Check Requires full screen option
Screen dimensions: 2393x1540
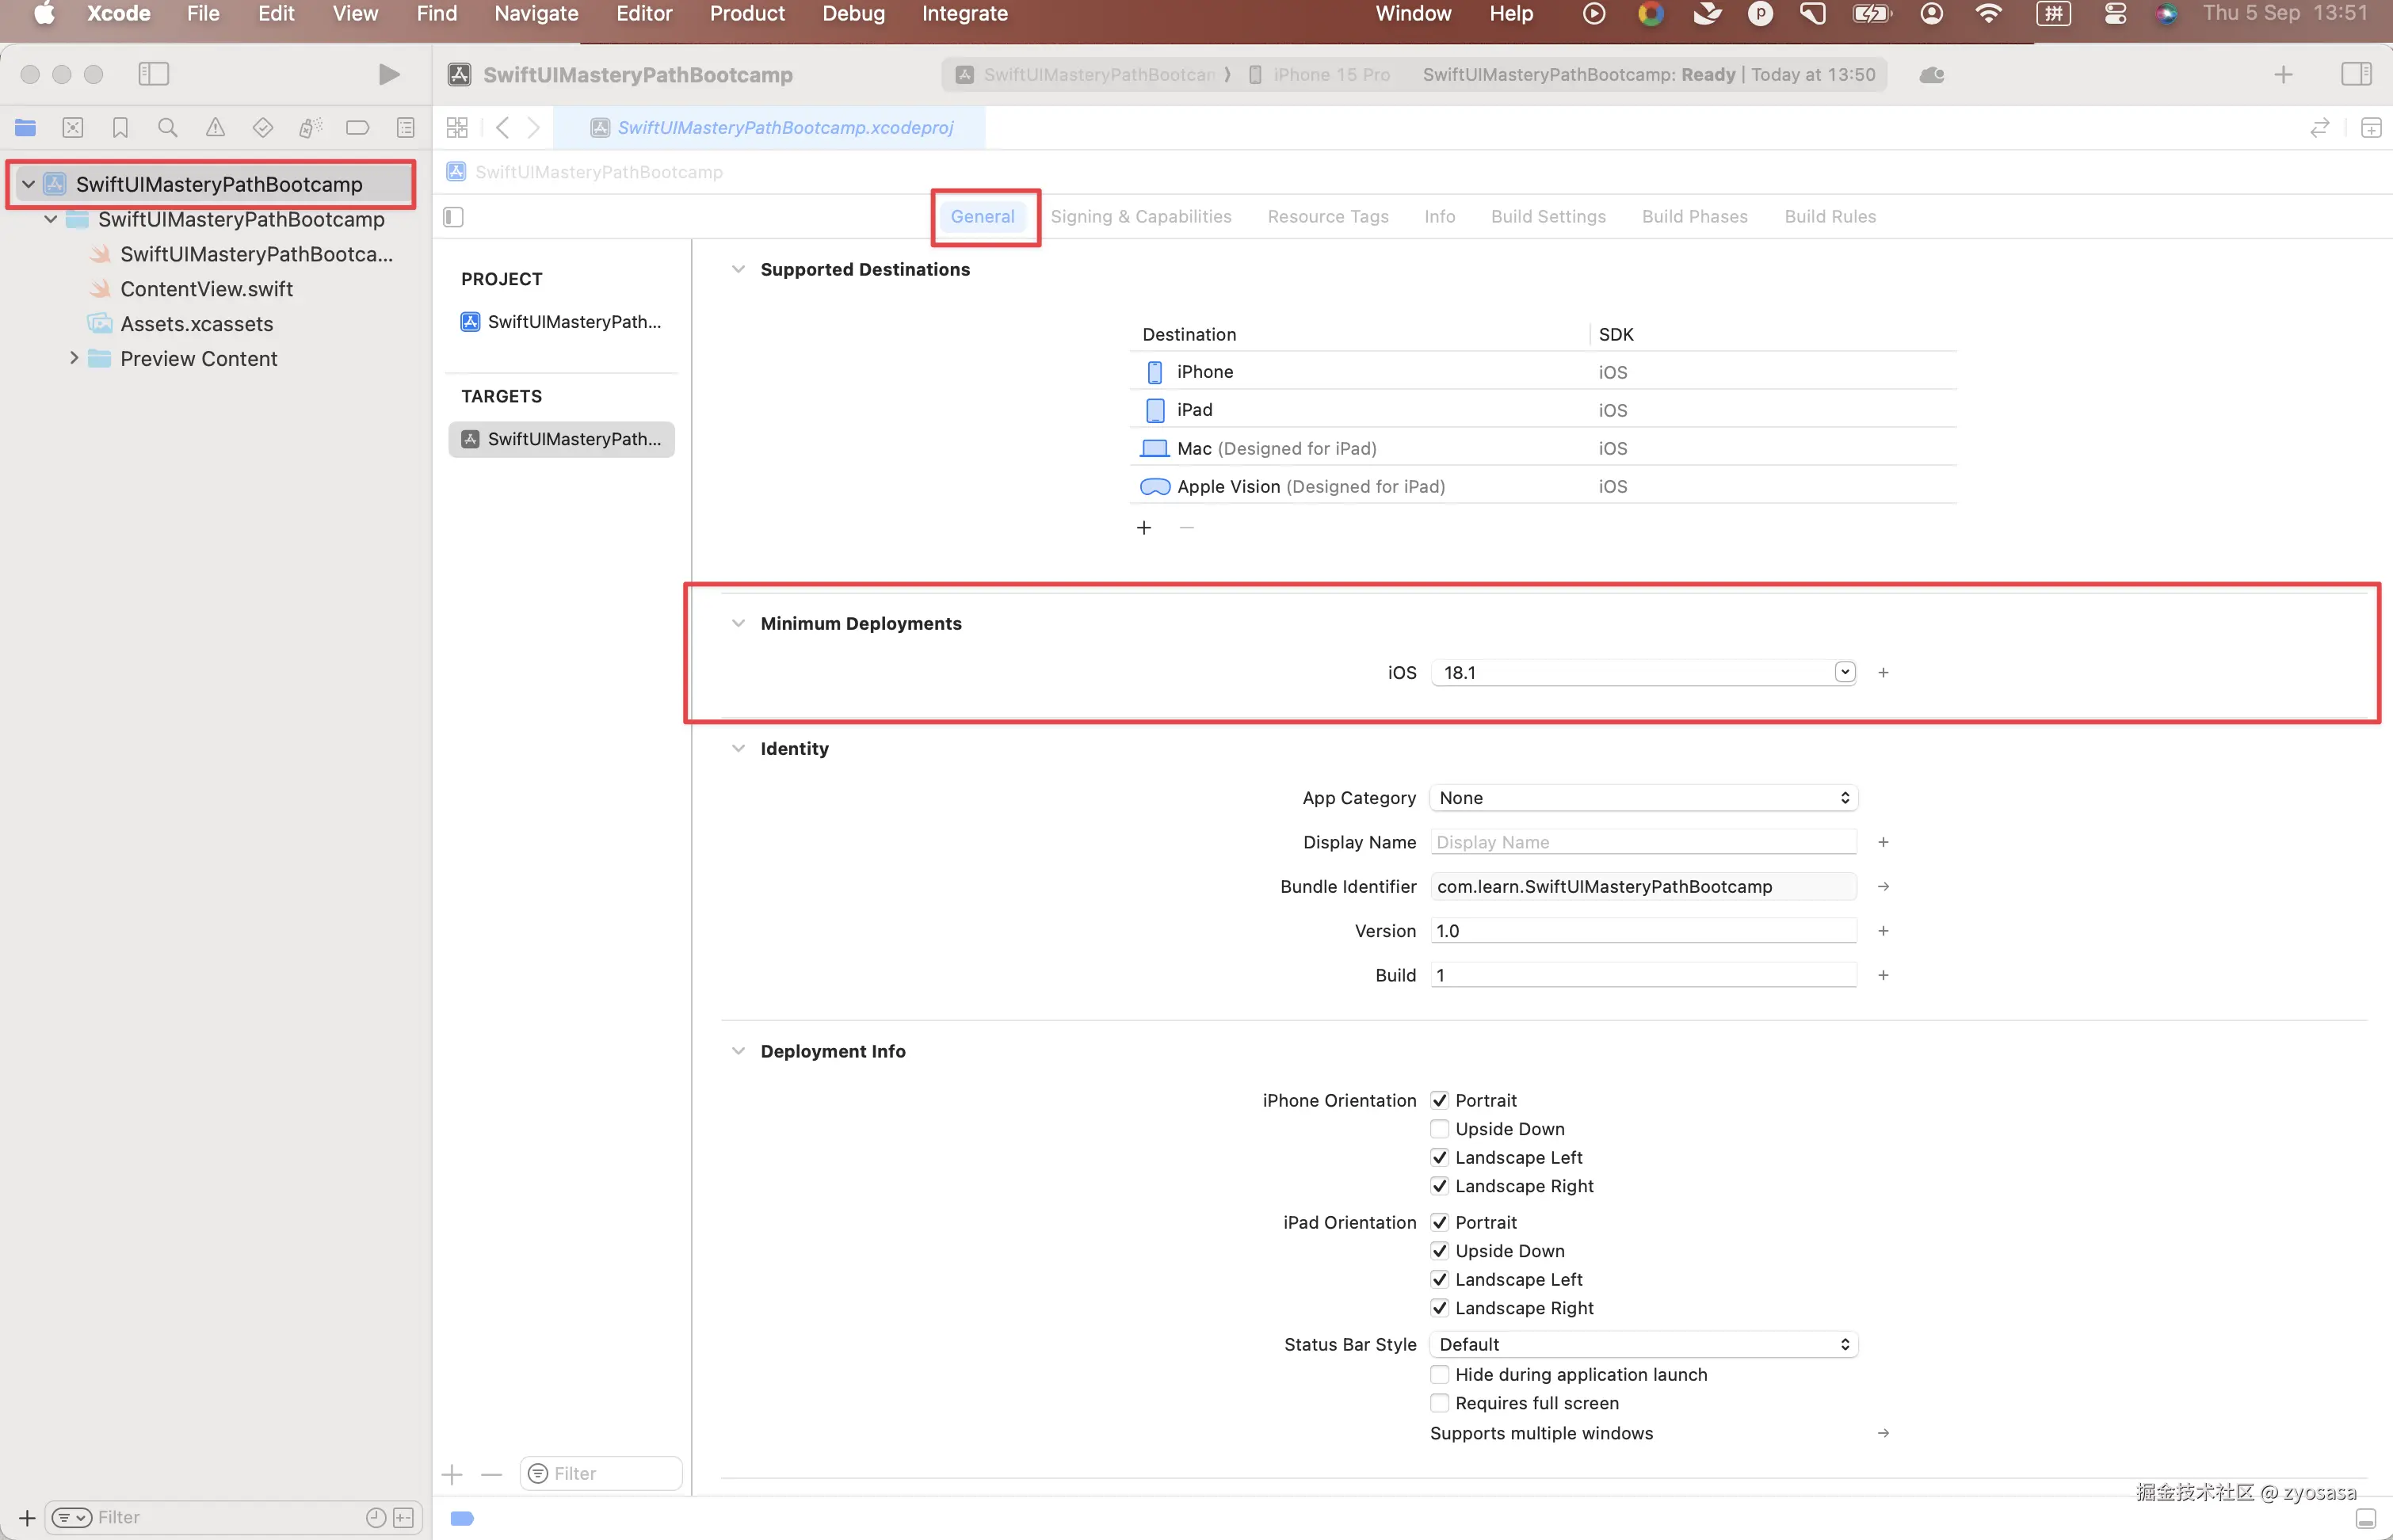1439,1403
